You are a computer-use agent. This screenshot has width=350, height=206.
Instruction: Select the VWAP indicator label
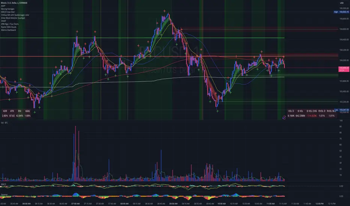click(x=3, y=21)
